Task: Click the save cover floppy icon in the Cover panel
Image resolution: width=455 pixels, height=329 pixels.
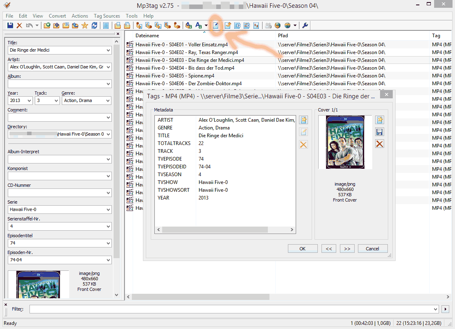Action: tap(380, 132)
